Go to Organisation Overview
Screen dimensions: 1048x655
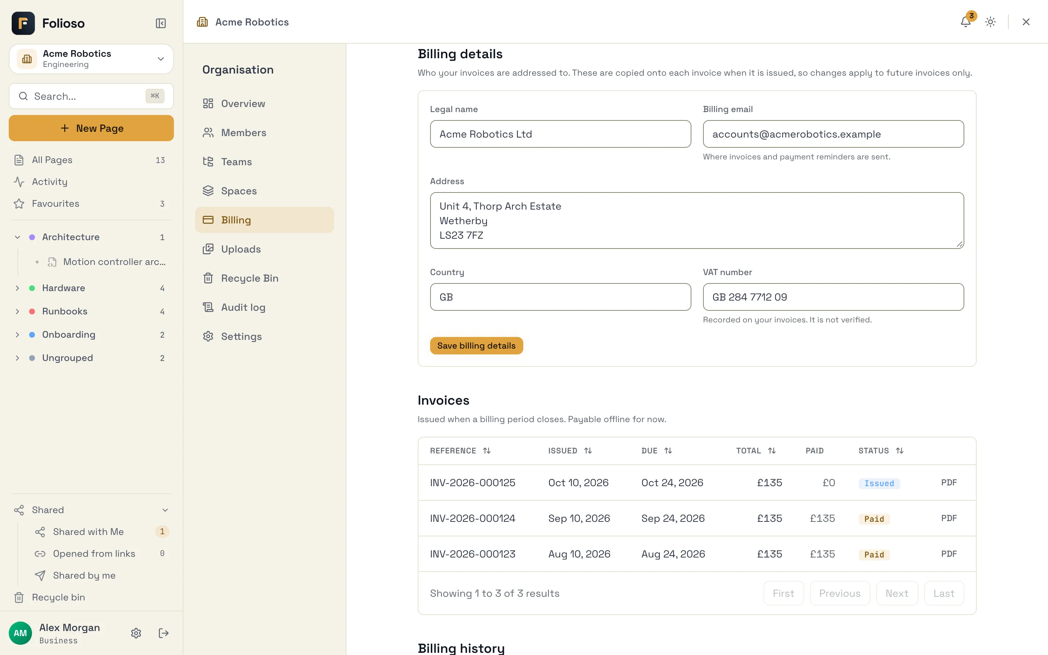click(x=264, y=104)
